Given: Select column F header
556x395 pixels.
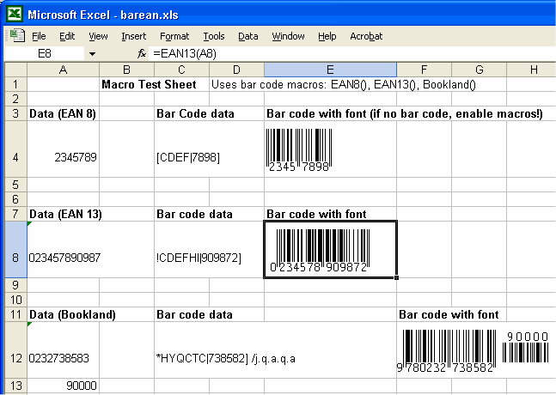Looking at the screenshot, I should [x=424, y=70].
